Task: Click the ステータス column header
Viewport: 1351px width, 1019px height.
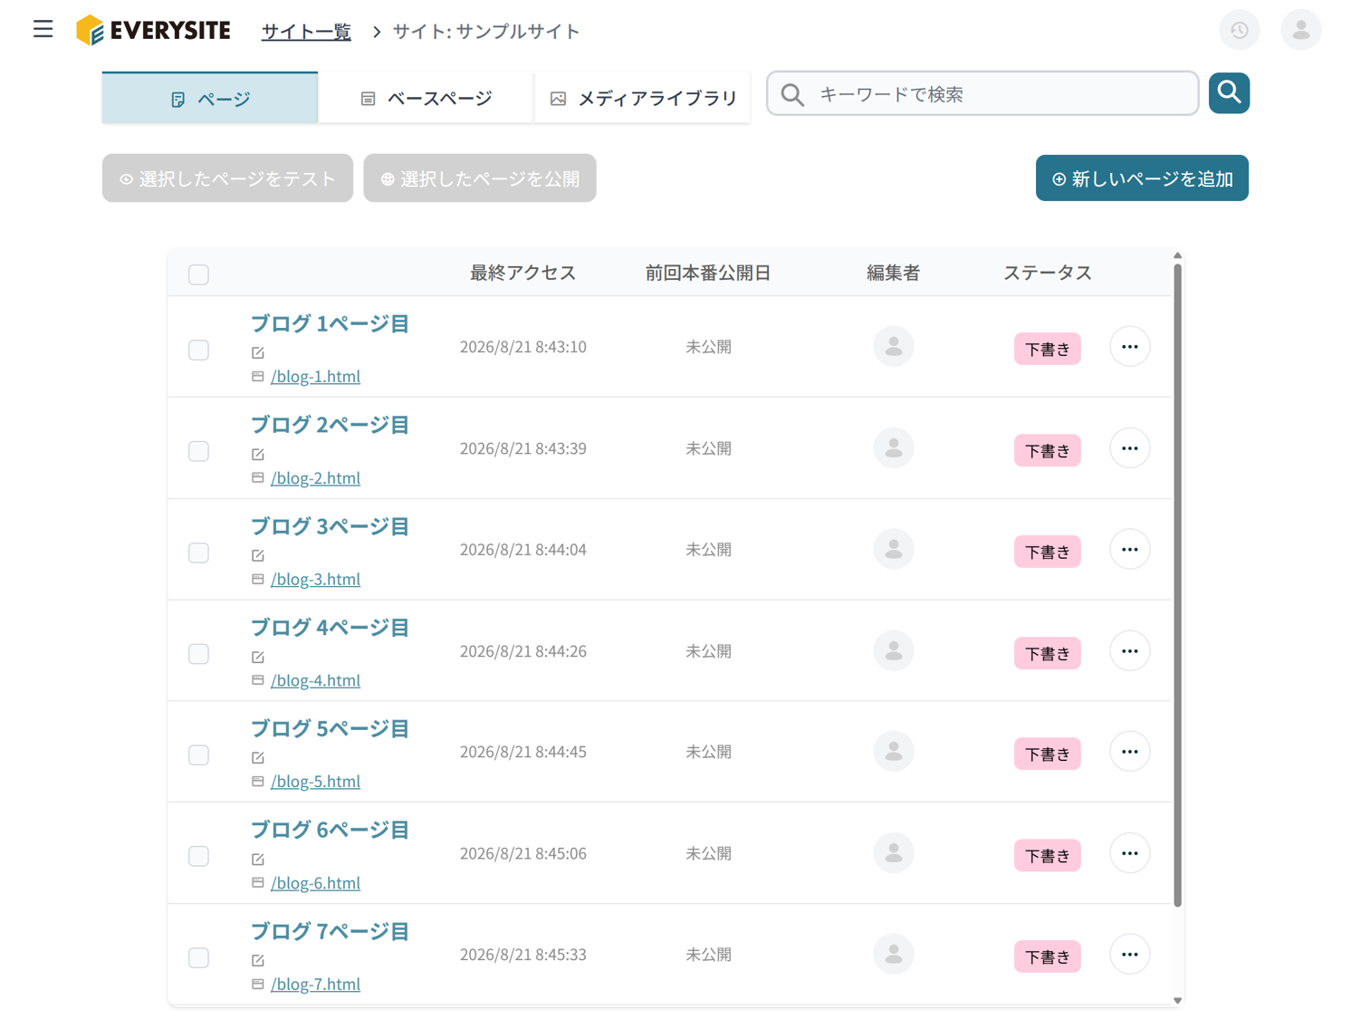Action: point(1047,273)
